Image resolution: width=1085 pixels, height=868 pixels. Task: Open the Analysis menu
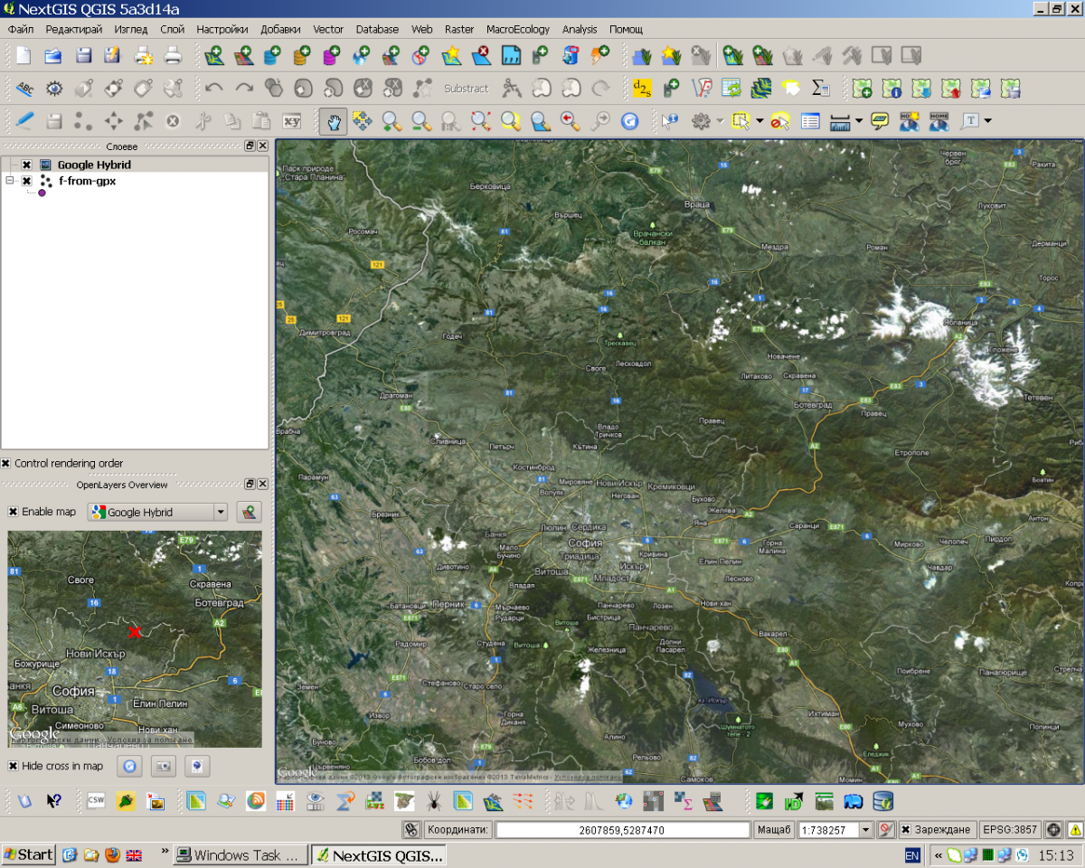580,29
